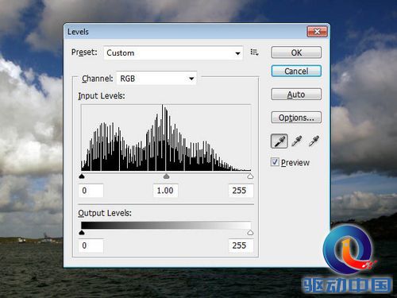Select the white point eyedropper
The height and width of the screenshot is (298, 397).
(314, 141)
